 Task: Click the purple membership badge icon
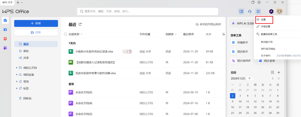(271, 11)
